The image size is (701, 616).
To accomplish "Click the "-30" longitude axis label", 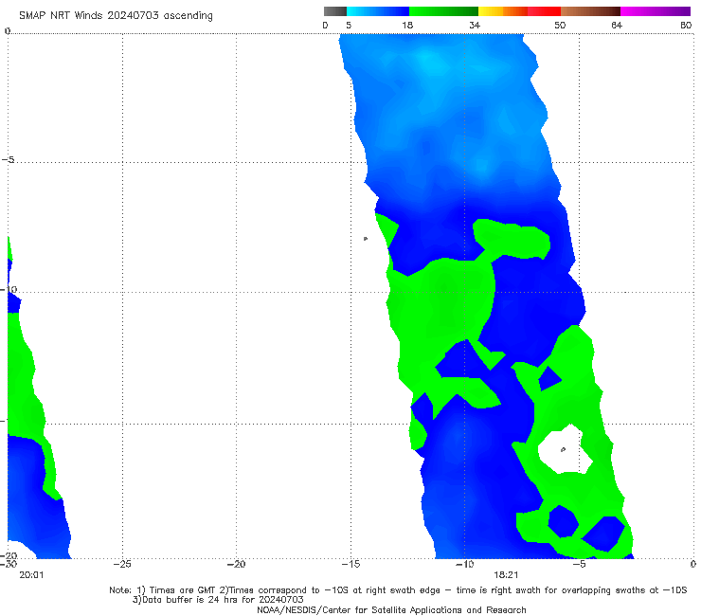I will (9, 564).
